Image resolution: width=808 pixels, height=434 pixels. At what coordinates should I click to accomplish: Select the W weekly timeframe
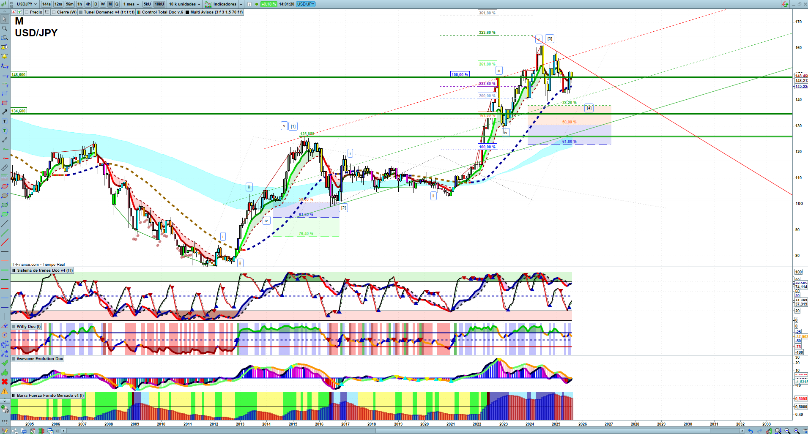point(103,4)
